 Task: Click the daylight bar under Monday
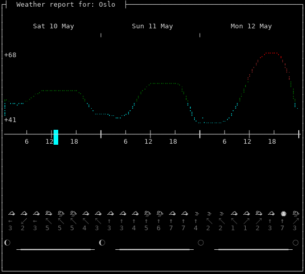pyautogui.click(x=253, y=249)
